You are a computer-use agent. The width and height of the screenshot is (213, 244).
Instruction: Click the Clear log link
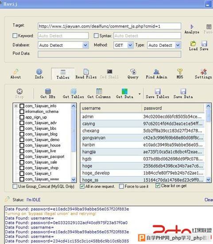pos(209,200)
